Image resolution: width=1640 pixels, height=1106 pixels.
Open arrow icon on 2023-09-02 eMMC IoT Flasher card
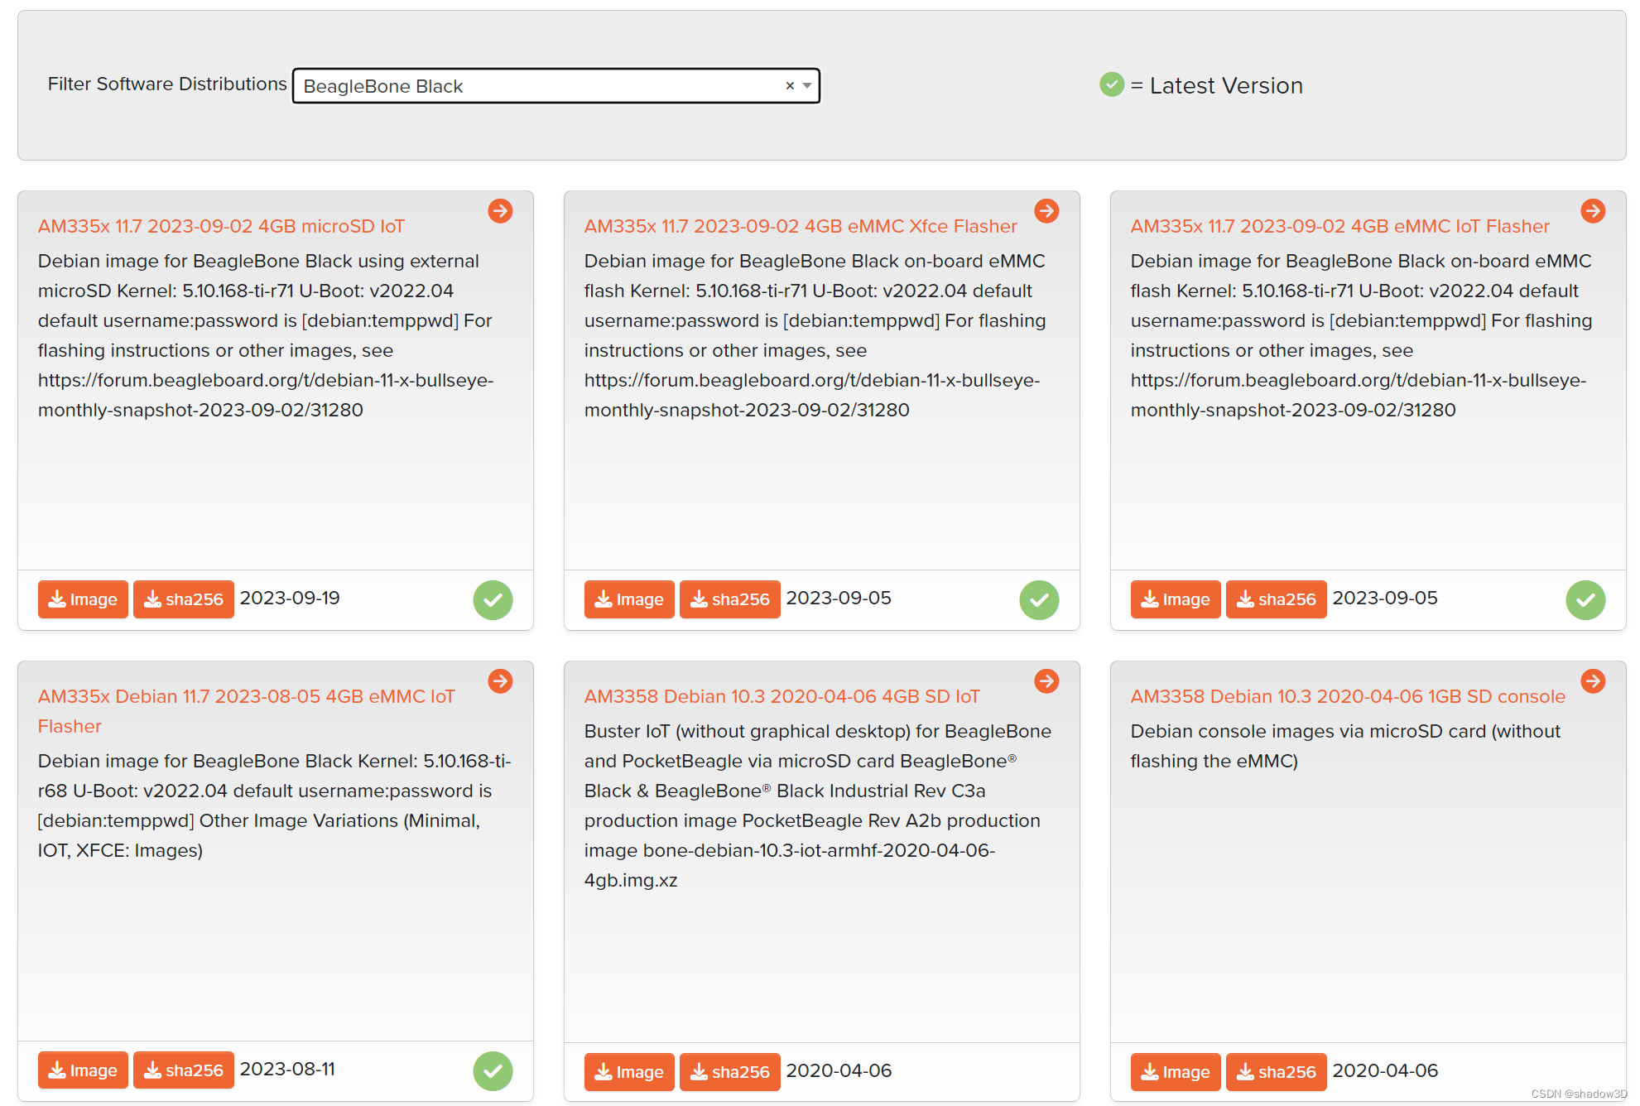tap(1593, 211)
